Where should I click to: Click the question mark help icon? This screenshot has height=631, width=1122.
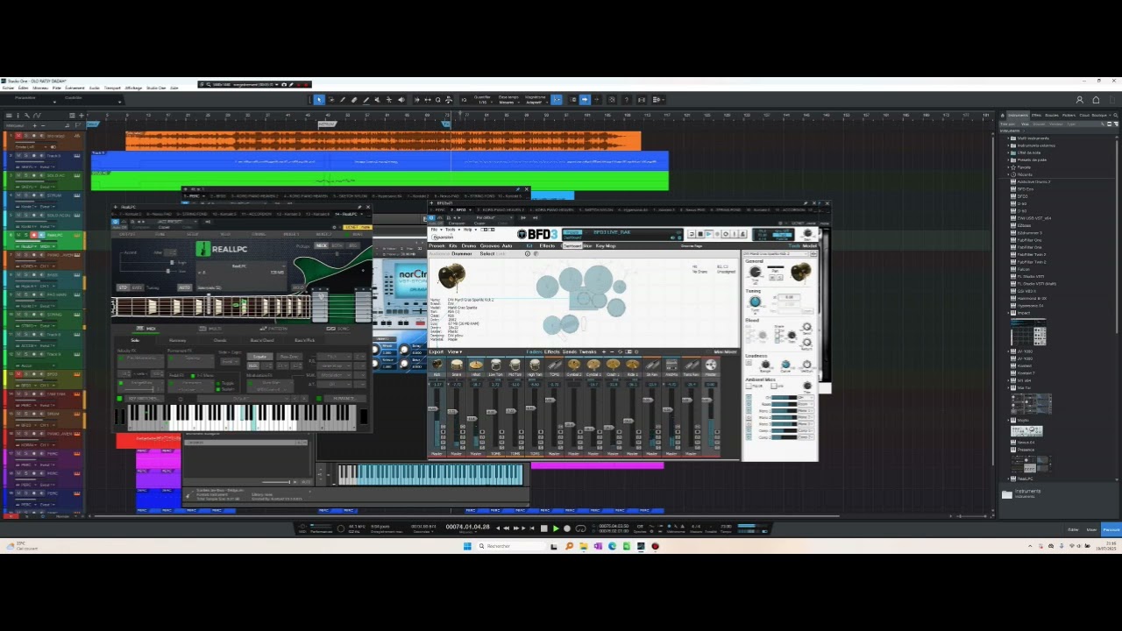626,100
